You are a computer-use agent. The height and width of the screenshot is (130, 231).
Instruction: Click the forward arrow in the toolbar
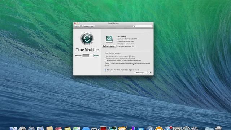coord(79,26)
